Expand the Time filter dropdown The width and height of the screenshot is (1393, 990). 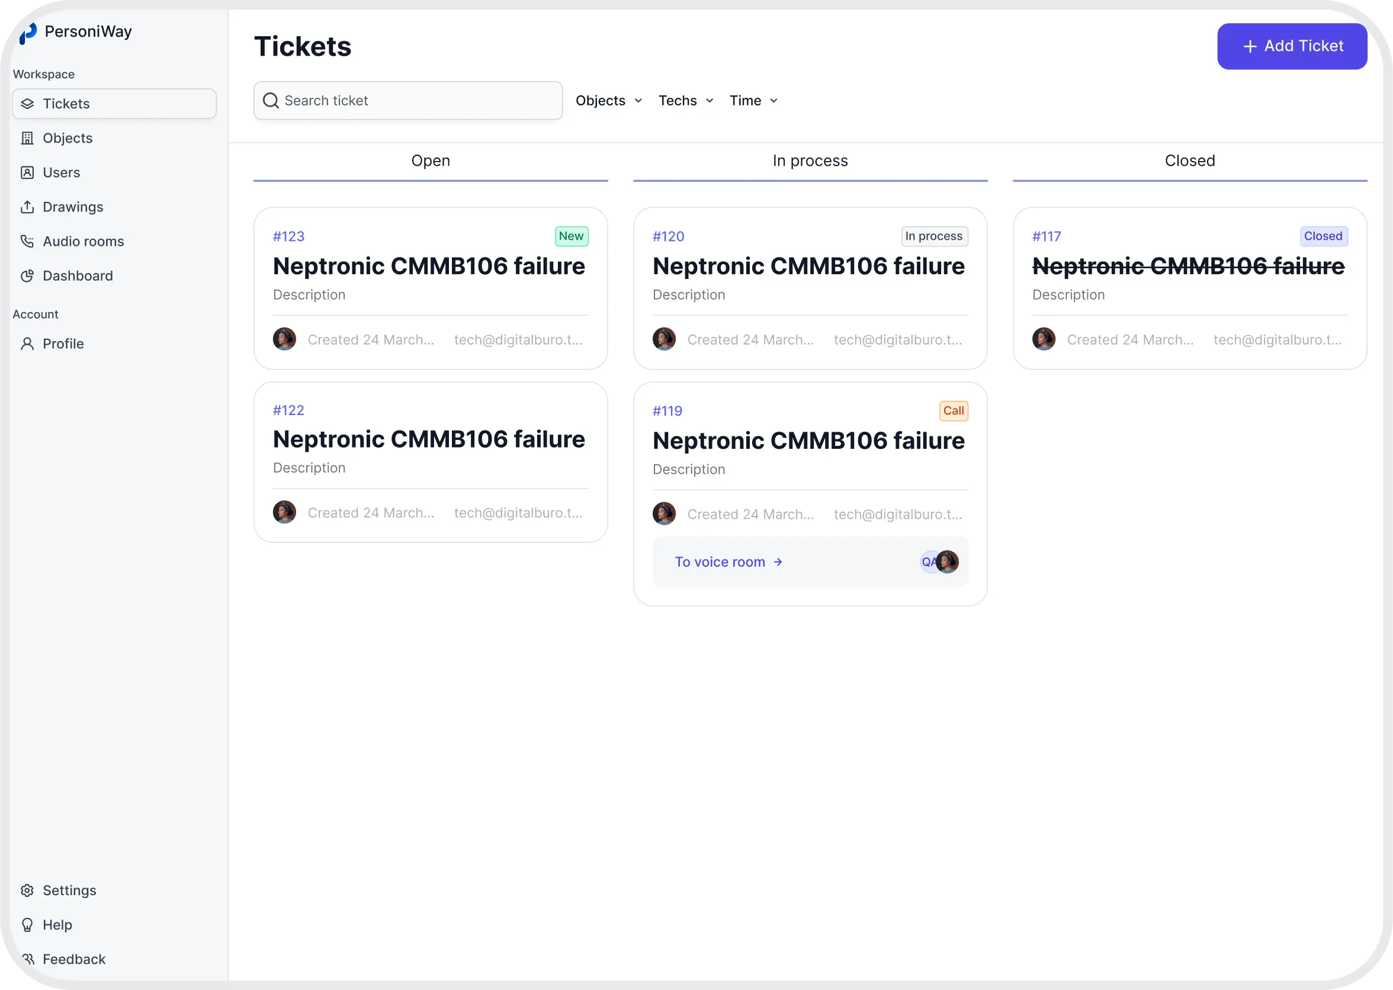click(x=753, y=101)
